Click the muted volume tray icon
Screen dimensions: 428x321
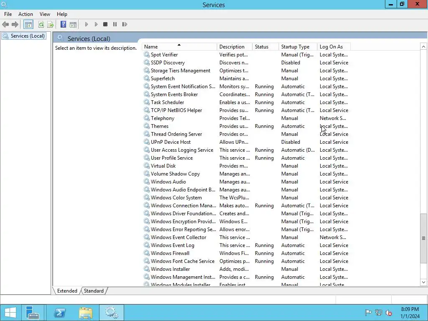point(389,313)
